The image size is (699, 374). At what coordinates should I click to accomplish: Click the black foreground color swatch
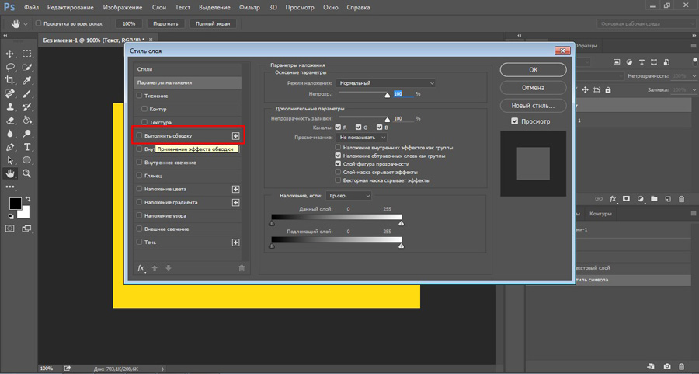[x=15, y=204]
